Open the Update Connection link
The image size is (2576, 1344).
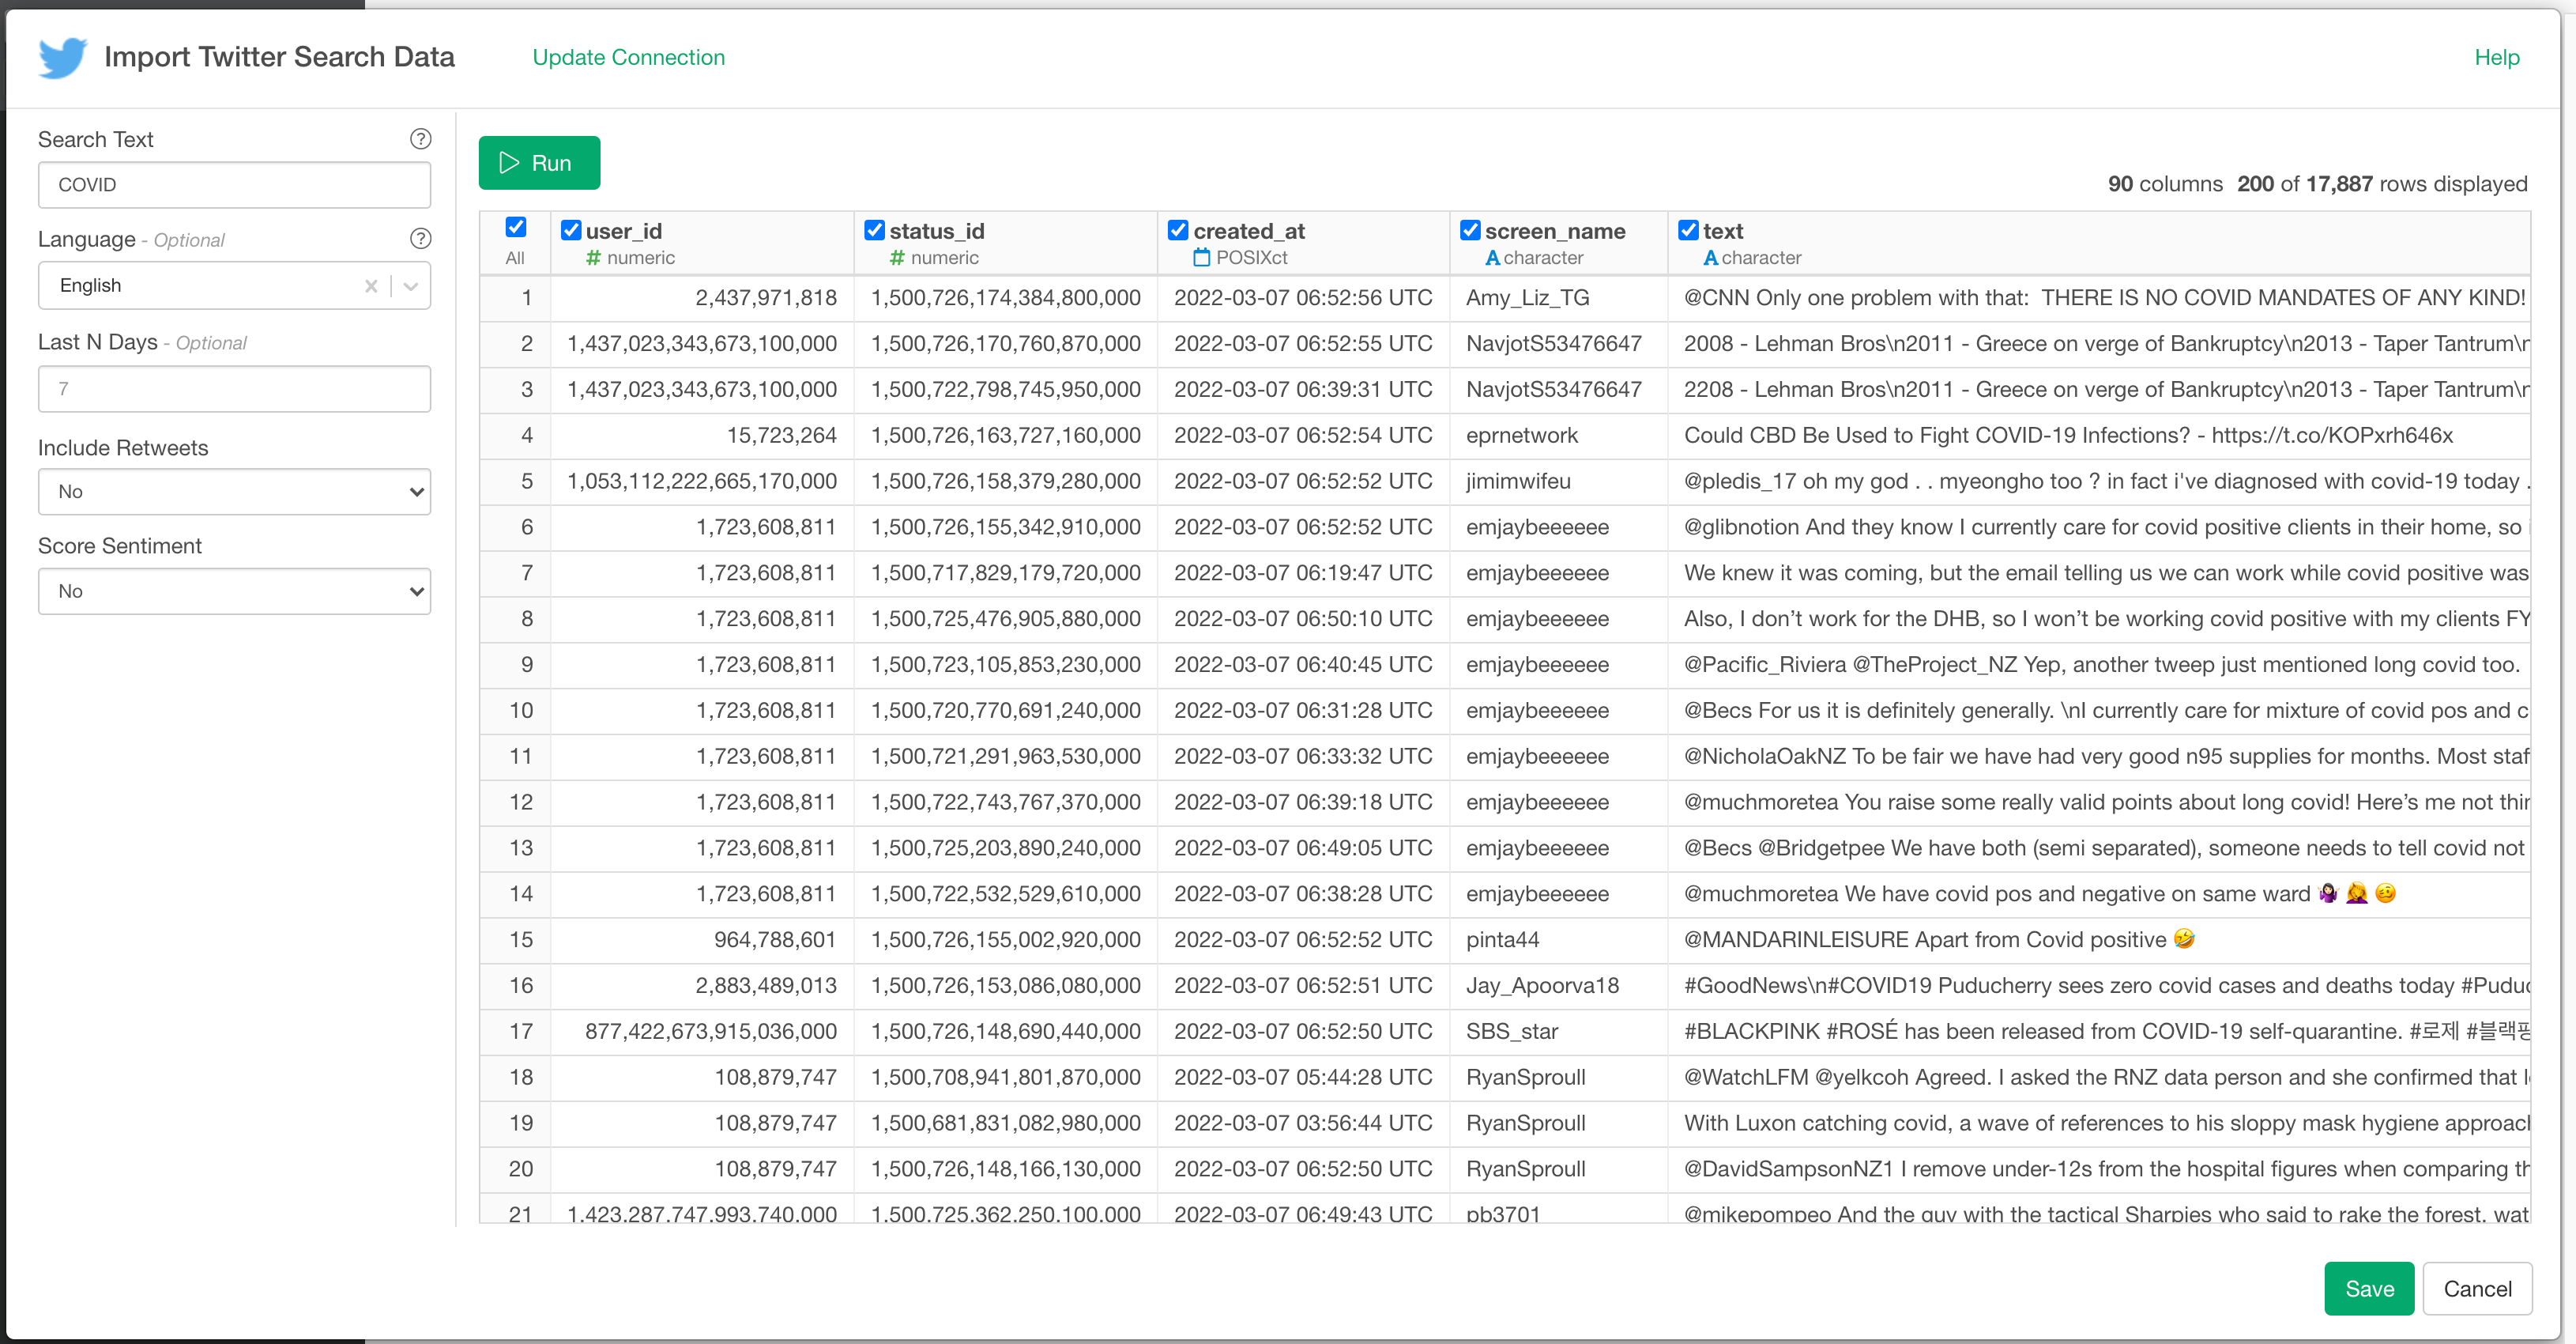click(628, 57)
